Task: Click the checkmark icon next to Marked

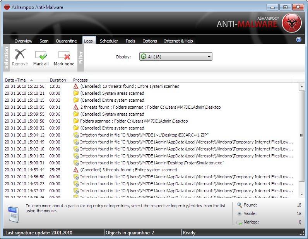Action: pyautogui.click(x=240, y=222)
